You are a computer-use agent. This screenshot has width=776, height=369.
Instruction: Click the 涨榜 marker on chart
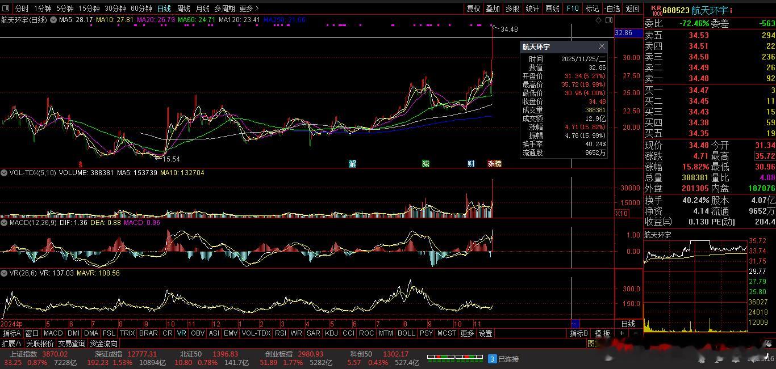tap(494, 164)
